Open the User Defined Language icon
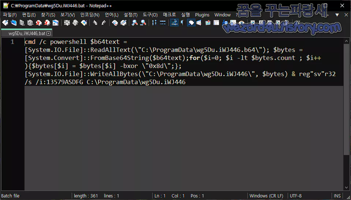351x200 pixels. (x=199, y=23)
